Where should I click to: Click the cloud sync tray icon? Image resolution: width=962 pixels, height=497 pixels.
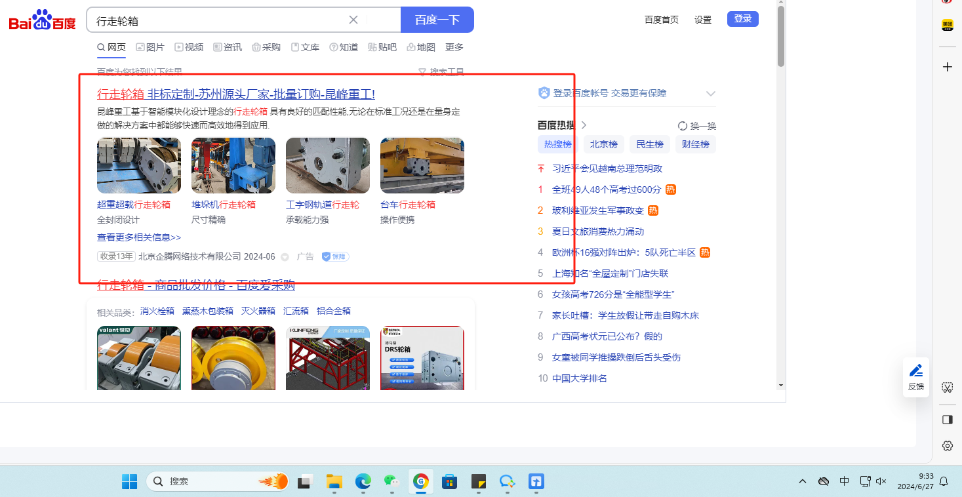coord(824,481)
